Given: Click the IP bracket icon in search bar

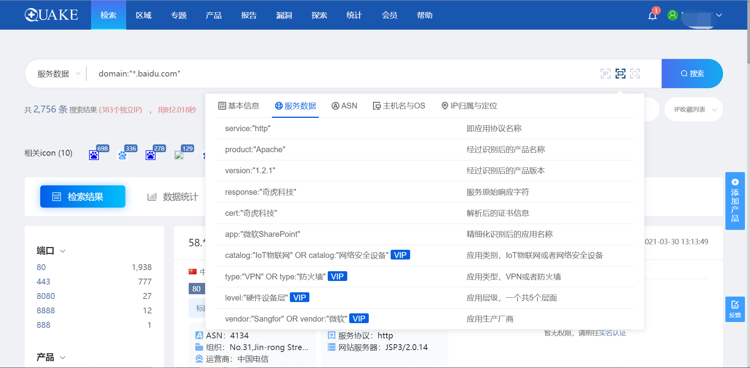Looking at the screenshot, I should (x=605, y=73).
